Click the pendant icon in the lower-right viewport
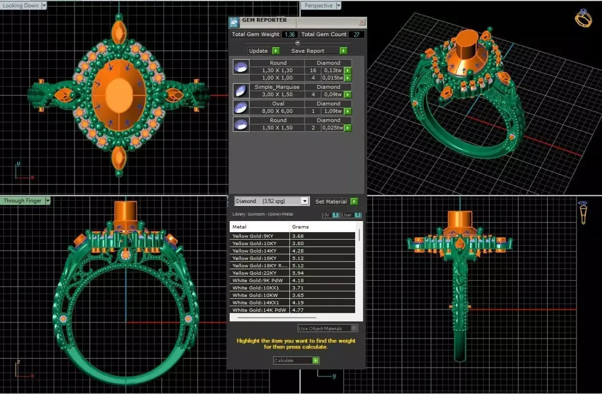 pyautogui.click(x=583, y=213)
